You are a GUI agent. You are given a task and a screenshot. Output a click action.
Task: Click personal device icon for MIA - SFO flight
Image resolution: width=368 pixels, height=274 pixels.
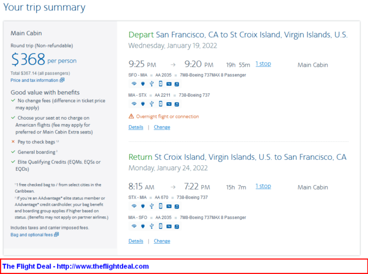(160, 226)
